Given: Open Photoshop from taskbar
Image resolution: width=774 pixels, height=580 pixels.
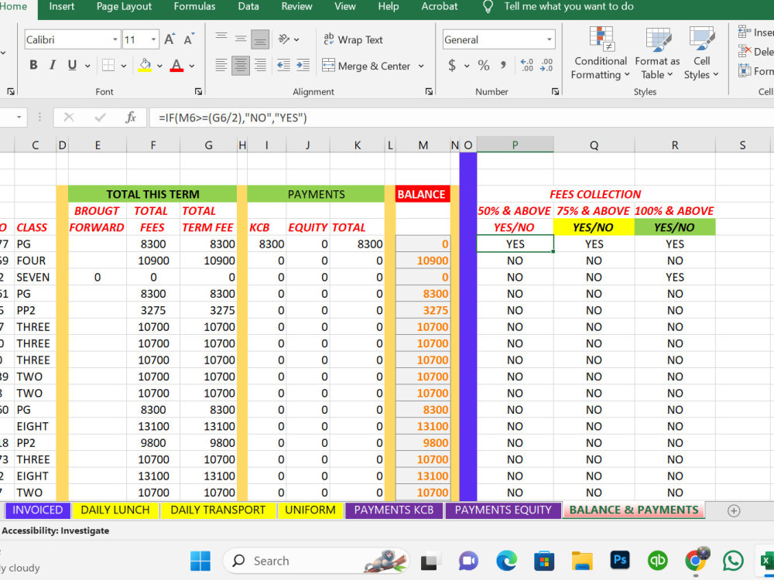Looking at the screenshot, I should point(619,561).
